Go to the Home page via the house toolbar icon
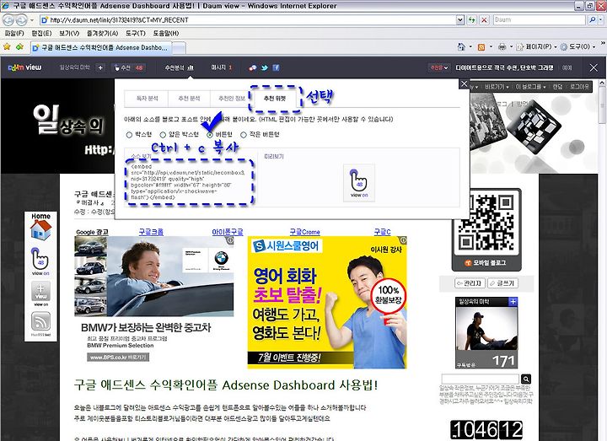The height and width of the screenshot is (441, 607). coord(461,47)
